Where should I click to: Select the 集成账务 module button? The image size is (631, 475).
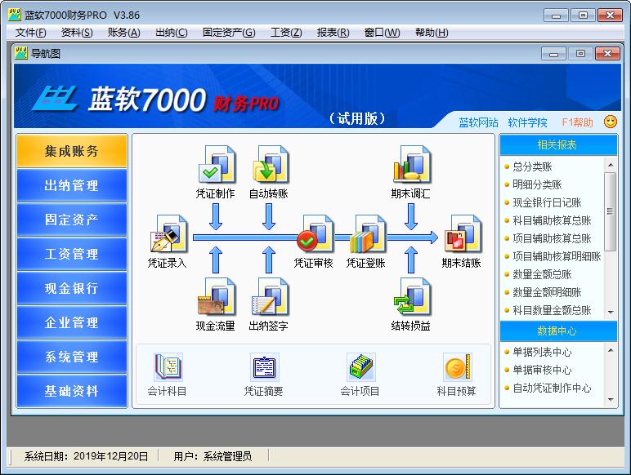[x=72, y=151]
